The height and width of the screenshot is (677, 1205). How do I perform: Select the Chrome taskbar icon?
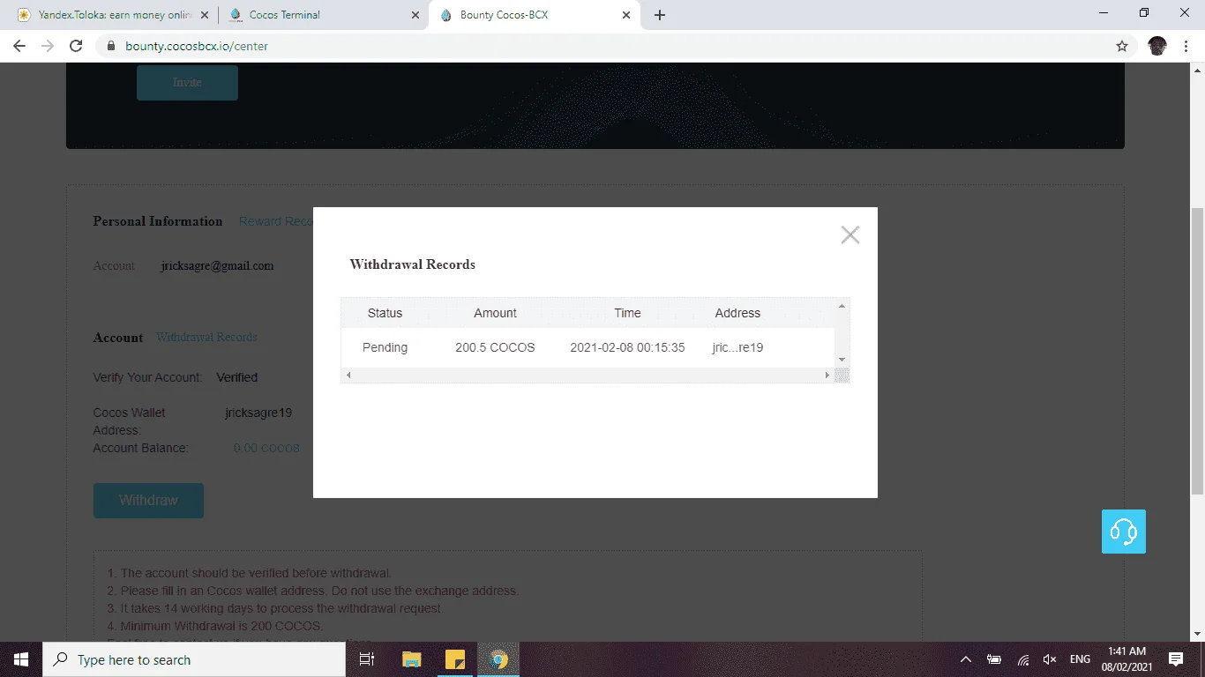498,659
